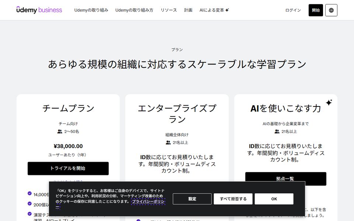Open the 計画 menu item
This screenshot has height=221, width=354.
[x=188, y=10]
